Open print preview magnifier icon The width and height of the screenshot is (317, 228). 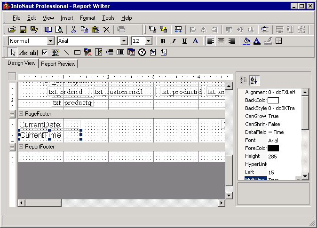59,30
